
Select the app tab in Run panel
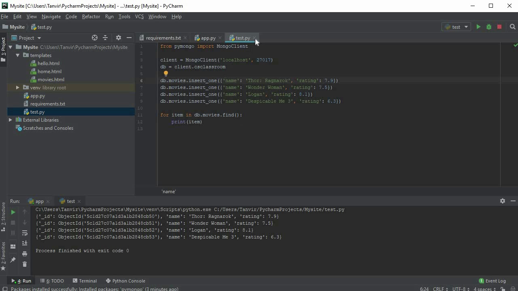[x=39, y=201]
